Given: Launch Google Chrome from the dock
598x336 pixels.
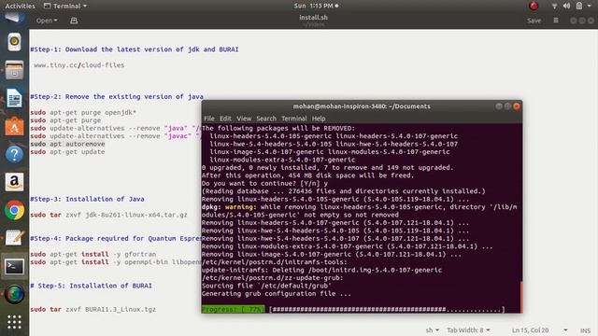Looking at the screenshot, I should (x=14, y=210).
